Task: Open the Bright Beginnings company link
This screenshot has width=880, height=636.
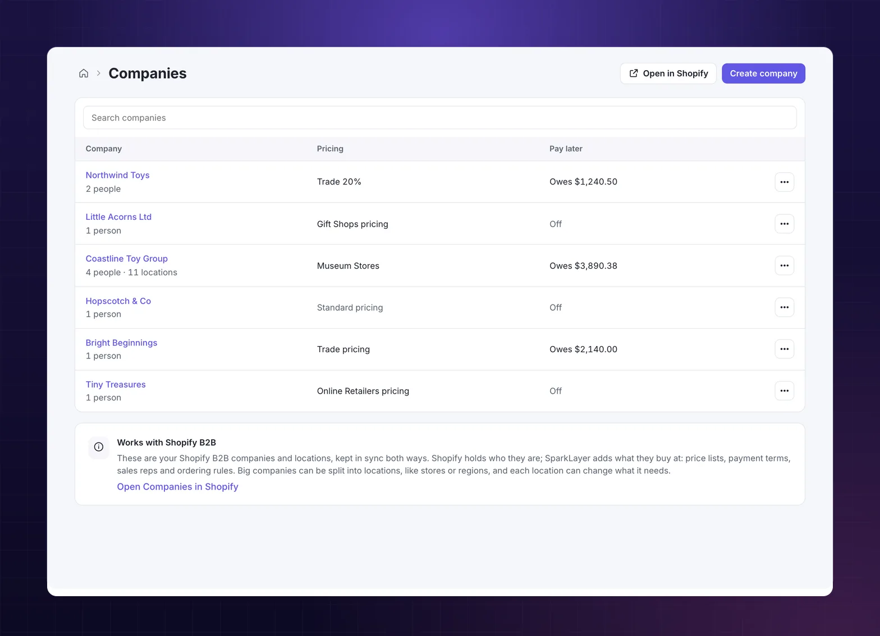Action: [x=121, y=343]
